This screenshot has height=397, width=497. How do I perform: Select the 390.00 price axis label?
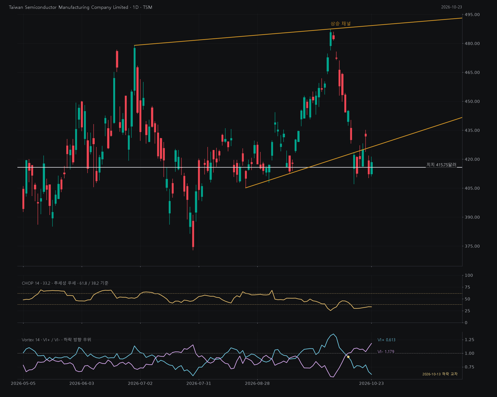click(473, 217)
